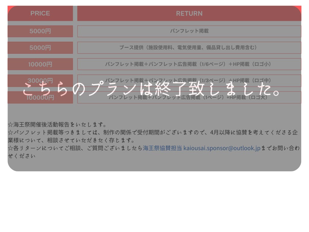Viewport: 309px width, 232px height.
Task: Click the RETURN column header
Action: (189, 13)
